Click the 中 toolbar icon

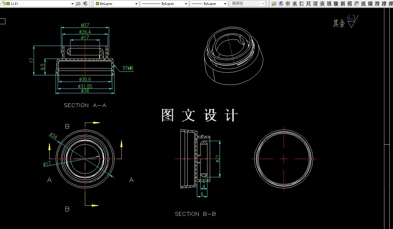pyautogui.click(x=288, y=4)
